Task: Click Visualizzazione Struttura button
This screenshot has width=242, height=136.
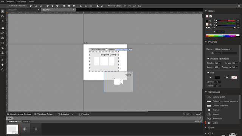Action: (19, 114)
